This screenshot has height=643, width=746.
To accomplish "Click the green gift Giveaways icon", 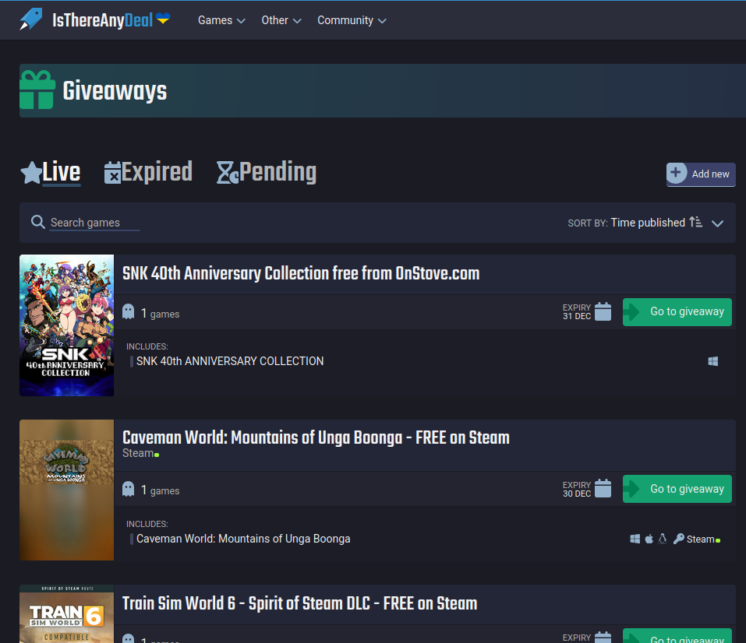I will tap(37, 90).
